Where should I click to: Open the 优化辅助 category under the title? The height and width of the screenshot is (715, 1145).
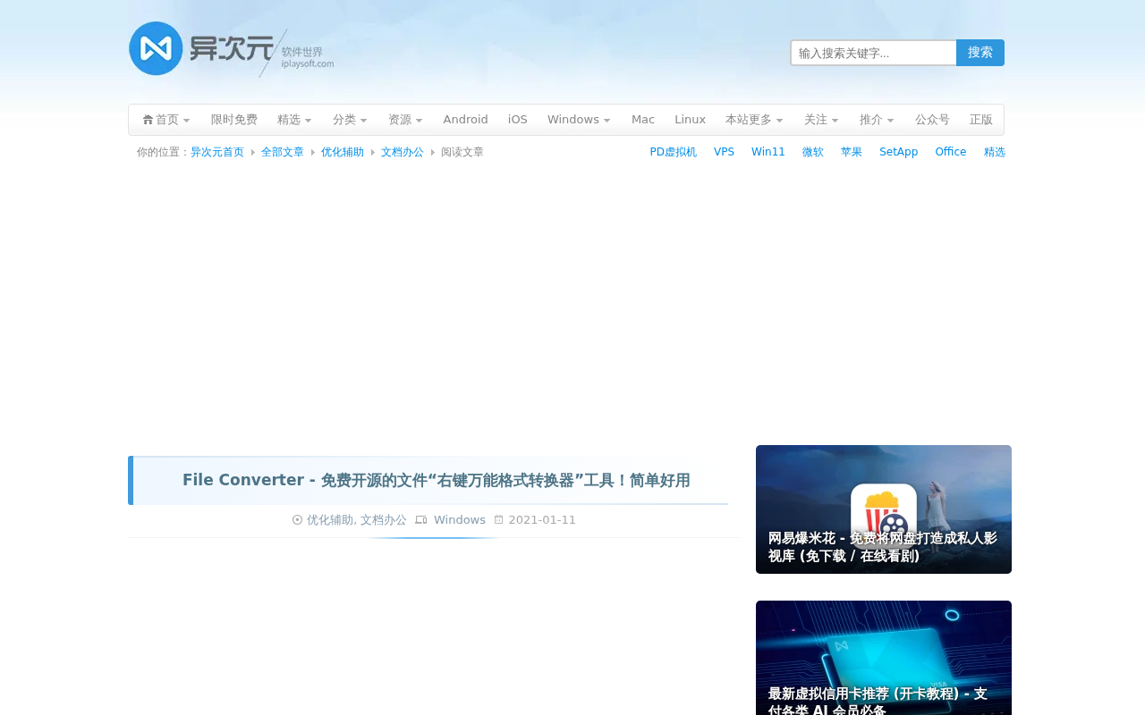tap(330, 520)
